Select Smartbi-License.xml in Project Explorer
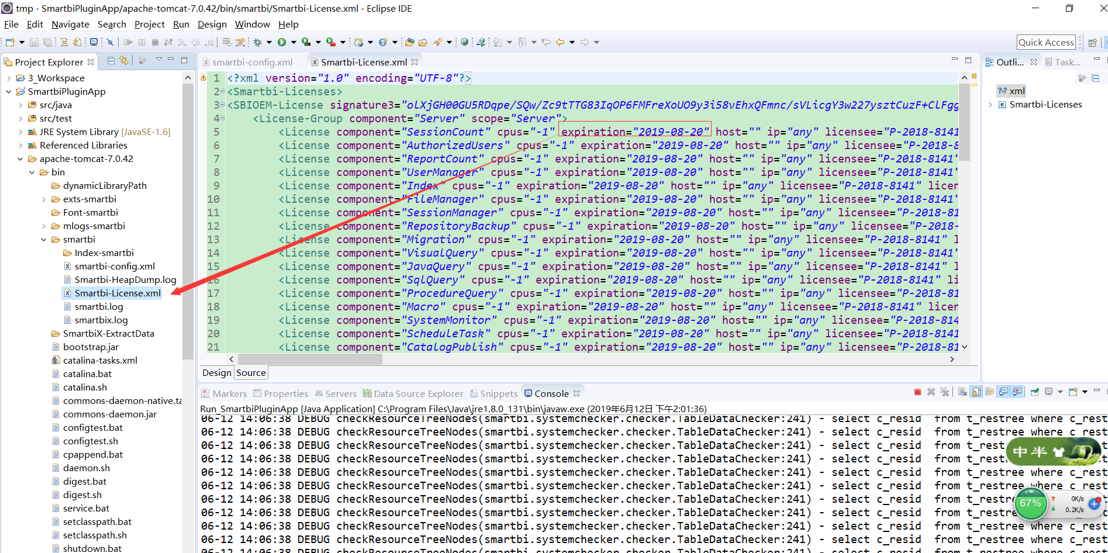Screen dimensions: 1108x553 [x=118, y=293]
